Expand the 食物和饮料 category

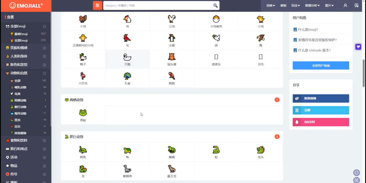click(44, 140)
